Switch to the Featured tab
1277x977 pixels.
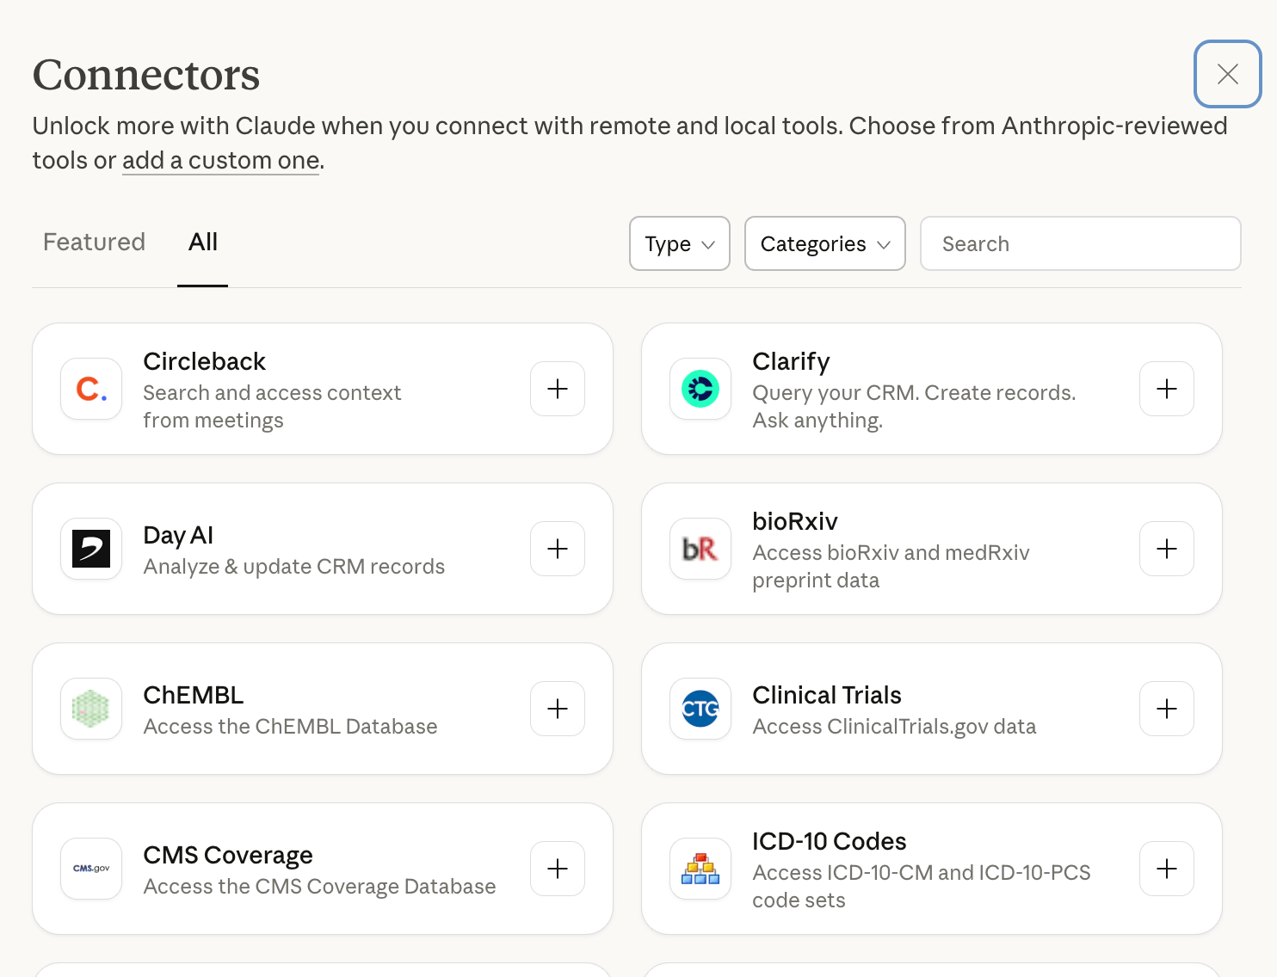95,243
